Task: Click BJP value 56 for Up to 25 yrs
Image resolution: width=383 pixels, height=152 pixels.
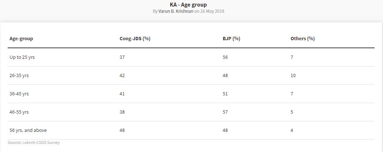Action: pos(225,57)
